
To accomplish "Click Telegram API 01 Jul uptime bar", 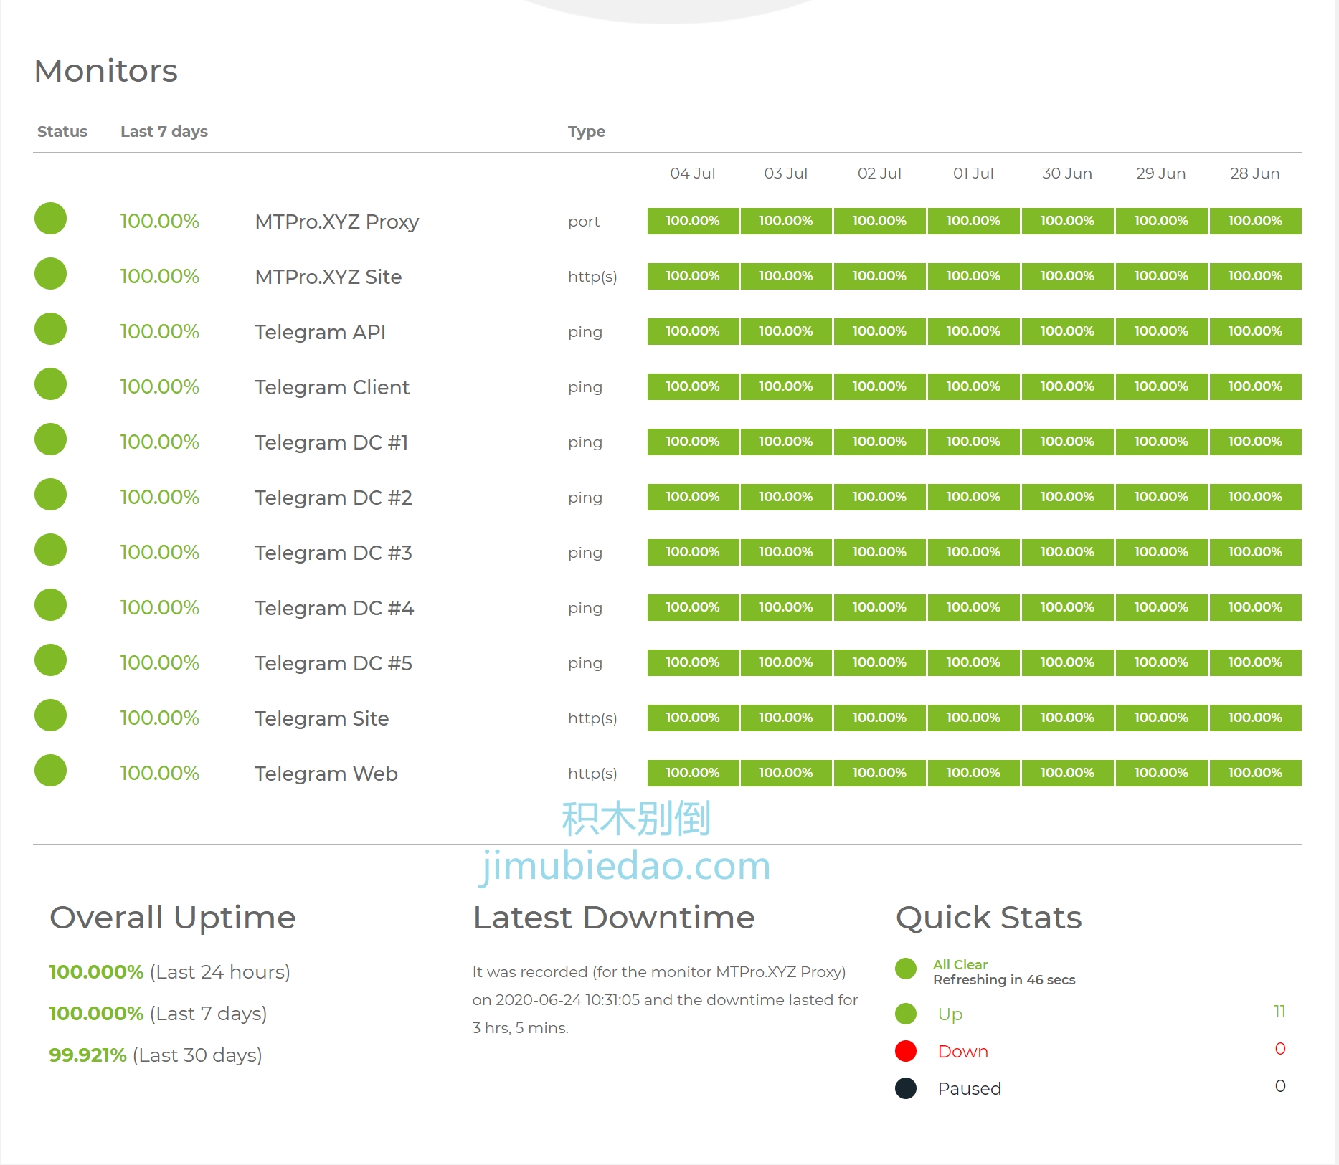I will pos(973,331).
